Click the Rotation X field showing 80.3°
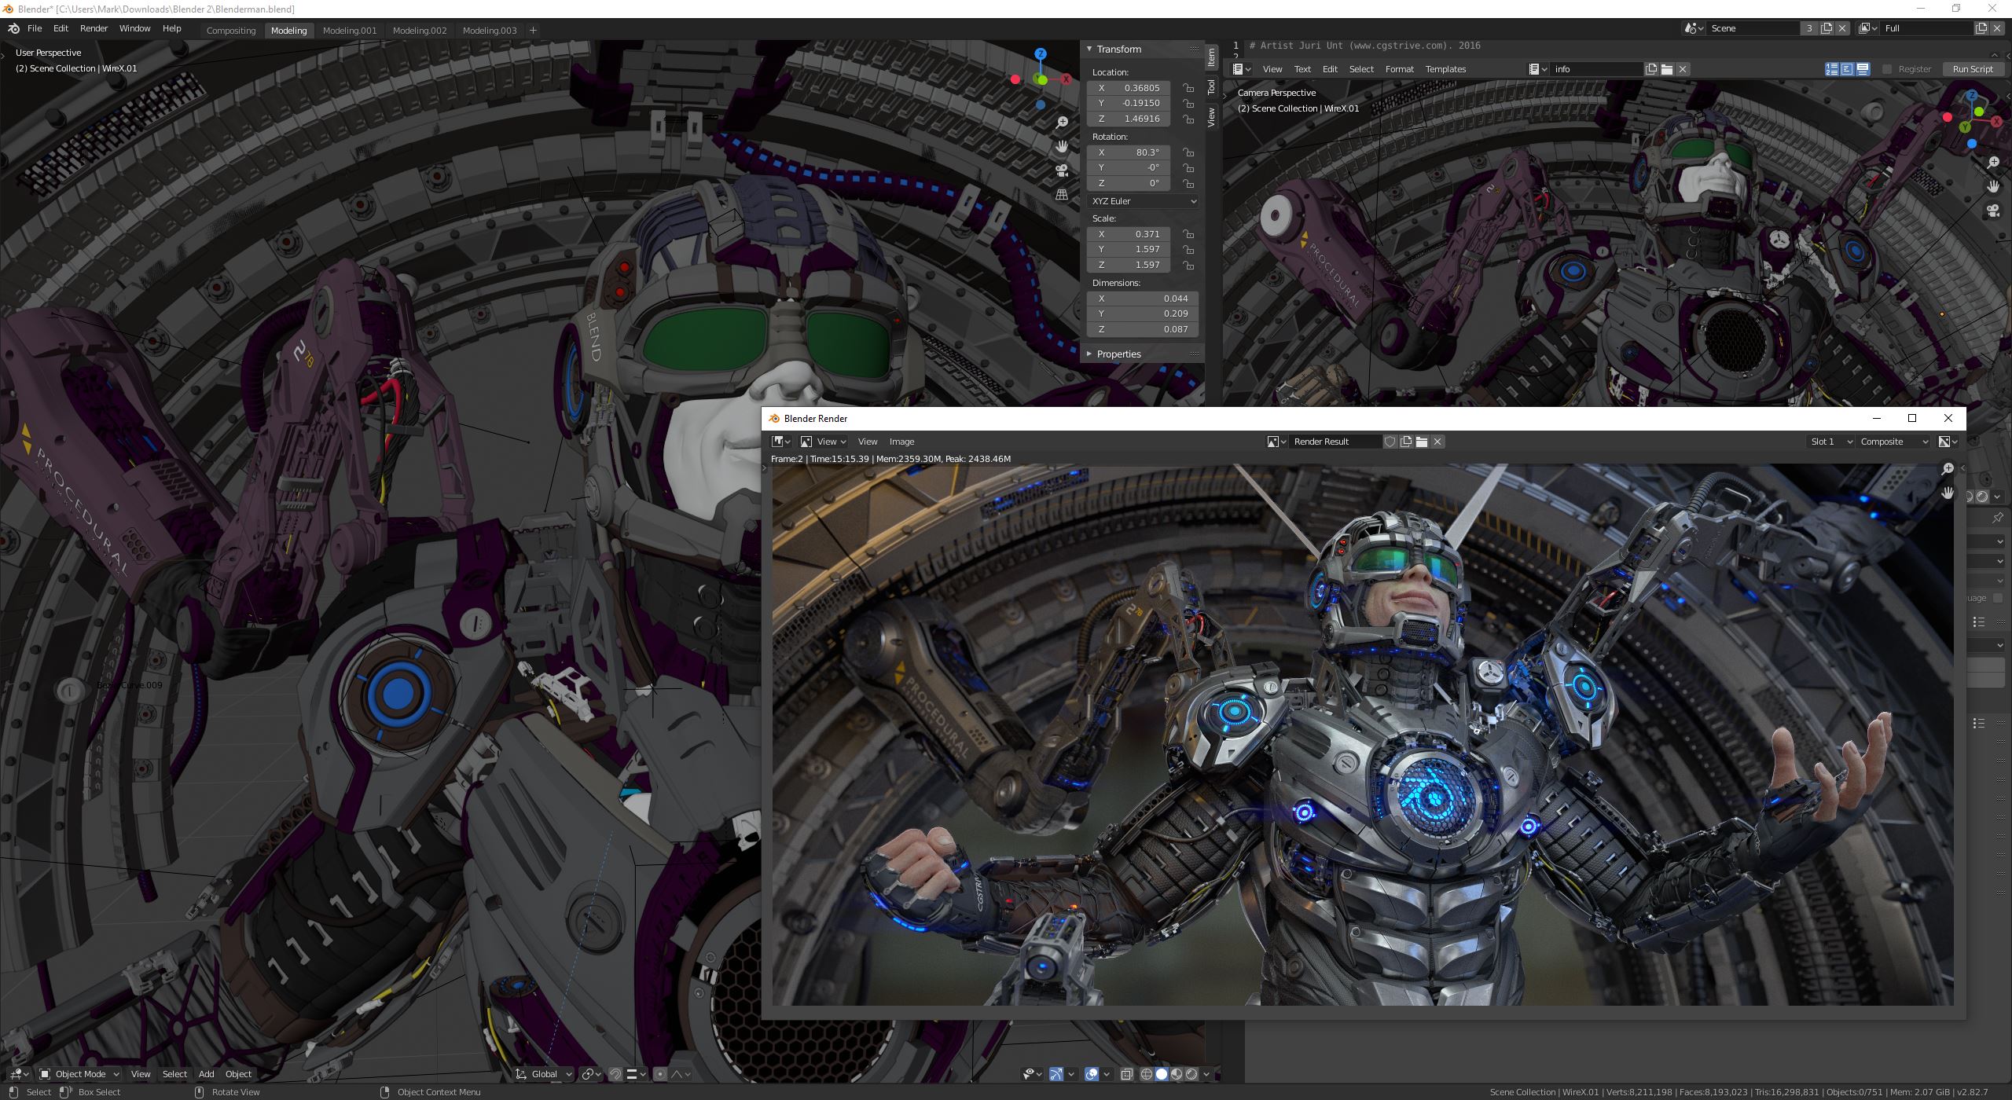2012x1100 pixels. 1129,152
